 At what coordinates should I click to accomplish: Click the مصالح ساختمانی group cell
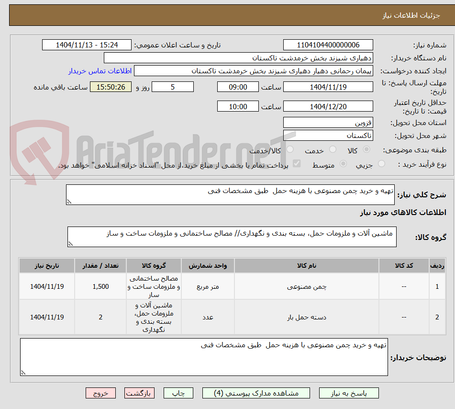154,286
